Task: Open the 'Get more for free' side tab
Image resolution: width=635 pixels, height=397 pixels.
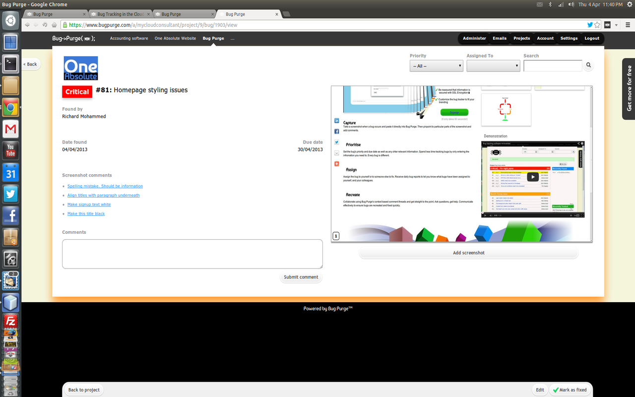Action: click(629, 89)
